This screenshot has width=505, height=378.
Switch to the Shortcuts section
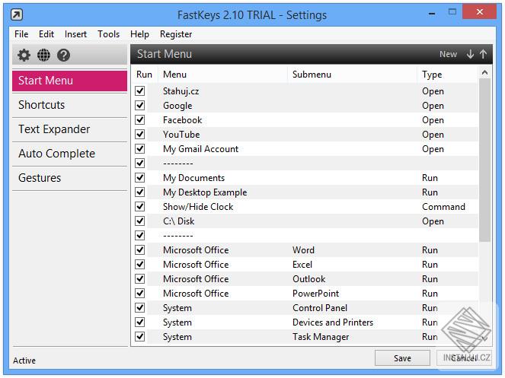tap(69, 105)
